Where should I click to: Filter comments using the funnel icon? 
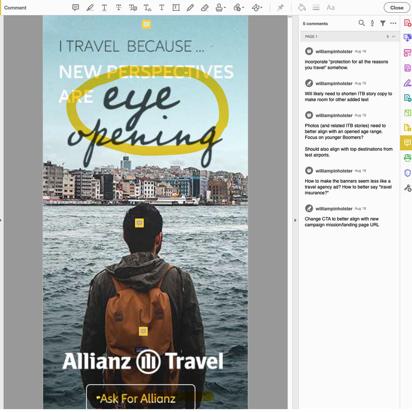pyautogui.click(x=383, y=23)
